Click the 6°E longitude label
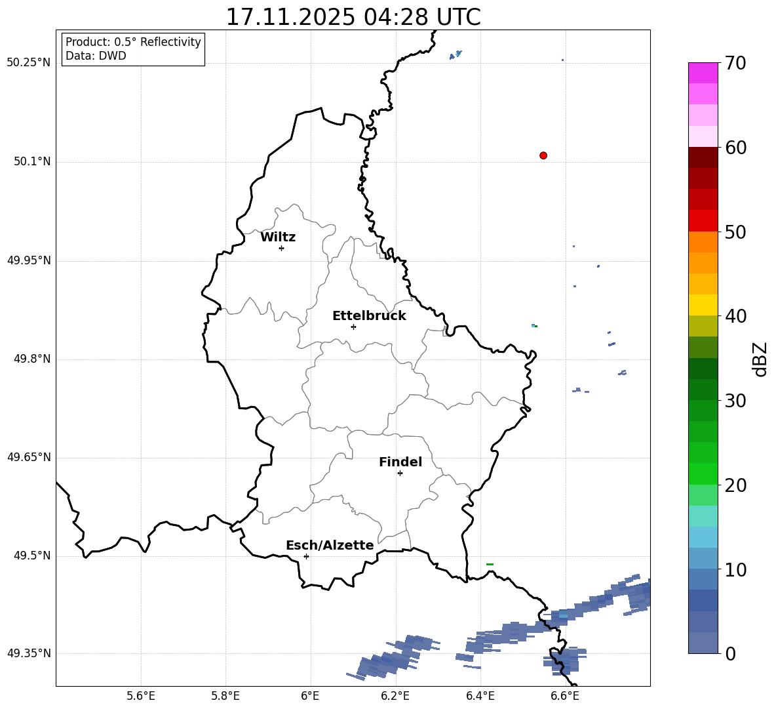776x709 pixels. [310, 696]
